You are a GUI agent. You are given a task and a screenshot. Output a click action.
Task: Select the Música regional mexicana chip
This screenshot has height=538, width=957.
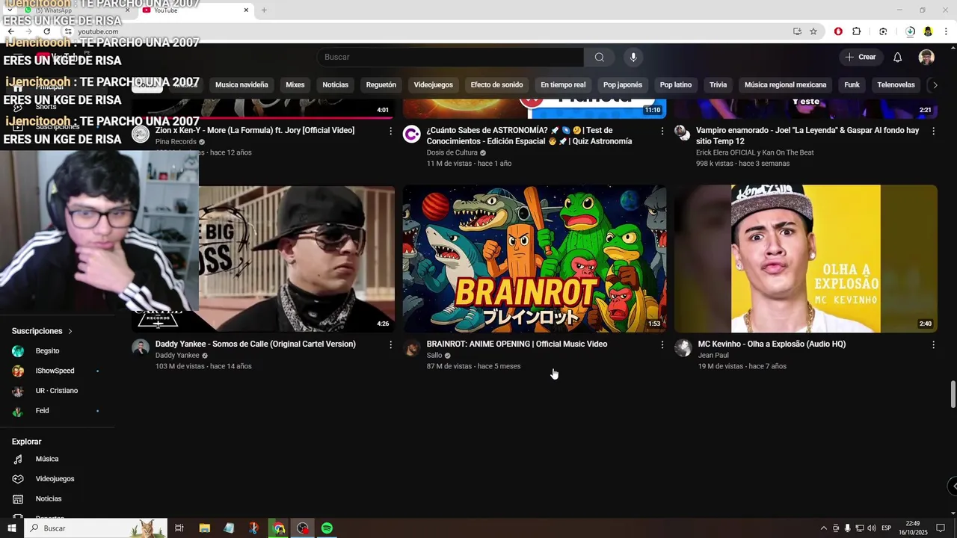pos(786,84)
